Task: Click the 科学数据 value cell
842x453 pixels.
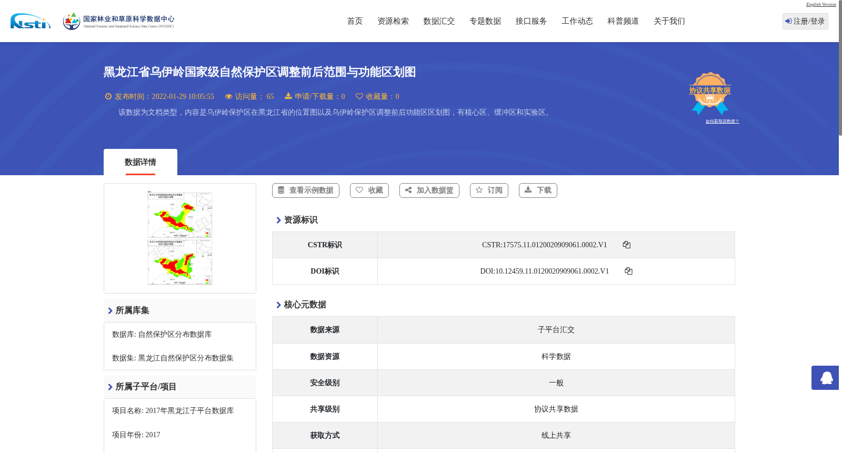Action: [556, 357]
